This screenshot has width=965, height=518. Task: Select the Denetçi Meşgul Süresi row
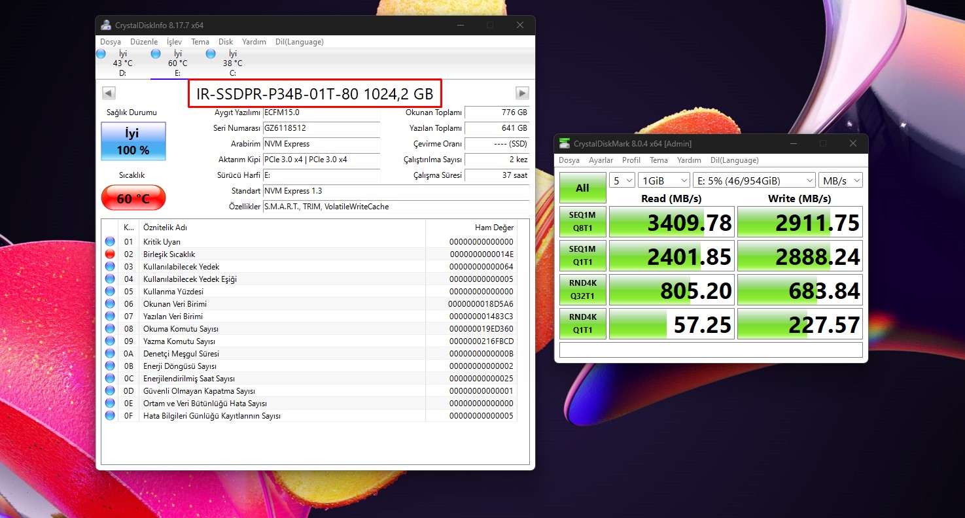click(309, 354)
